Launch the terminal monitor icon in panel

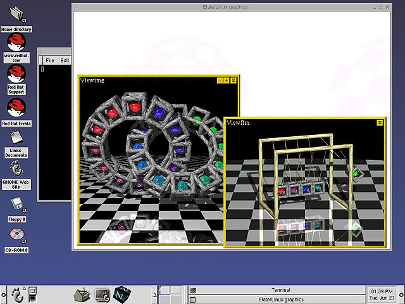point(102,294)
